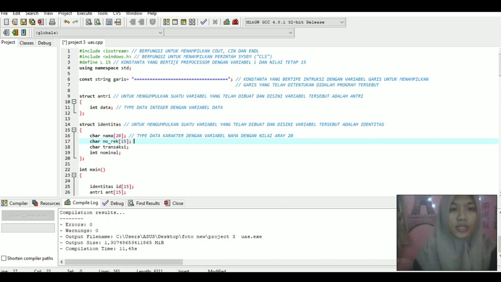Switch to the Resources tab
The image size is (501, 282).
(46, 203)
